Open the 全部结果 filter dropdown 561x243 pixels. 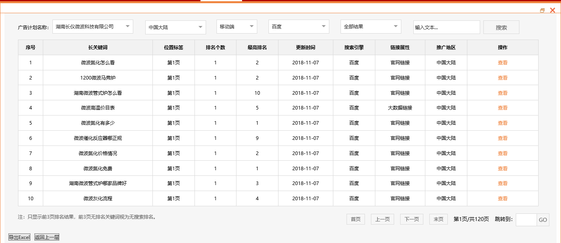pyautogui.click(x=371, y=26)
